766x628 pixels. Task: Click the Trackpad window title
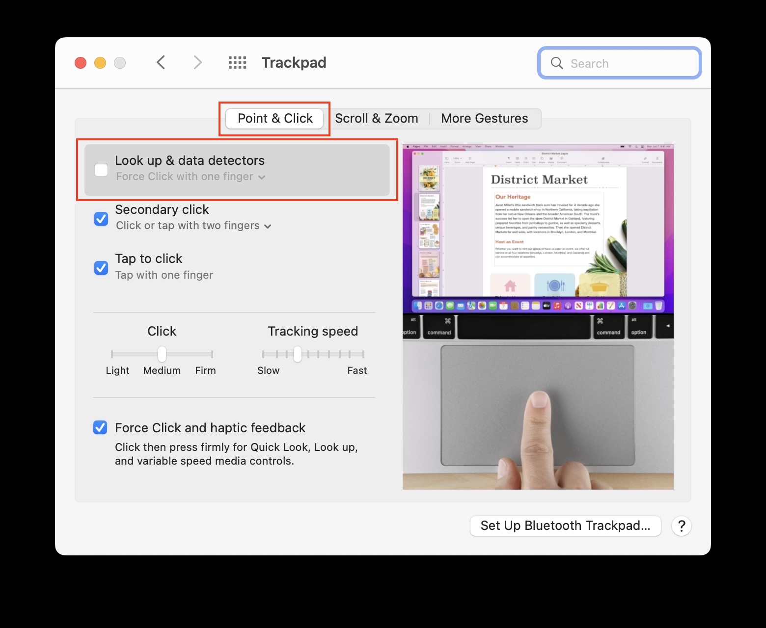[294, 62]
